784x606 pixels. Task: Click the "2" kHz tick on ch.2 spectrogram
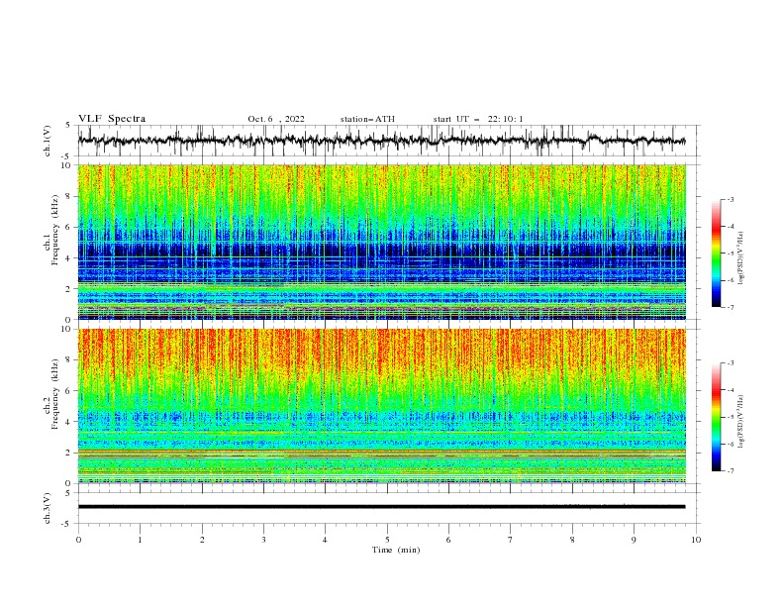coord(69,453)
